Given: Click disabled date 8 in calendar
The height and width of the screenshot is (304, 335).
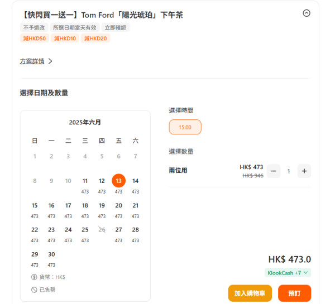Looking at the screenshot, I should point(35,181).
